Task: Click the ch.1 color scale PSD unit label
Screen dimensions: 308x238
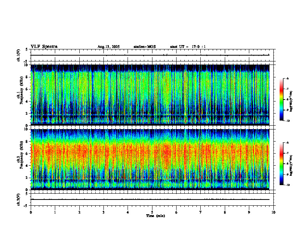Action: tap(291, 101)
